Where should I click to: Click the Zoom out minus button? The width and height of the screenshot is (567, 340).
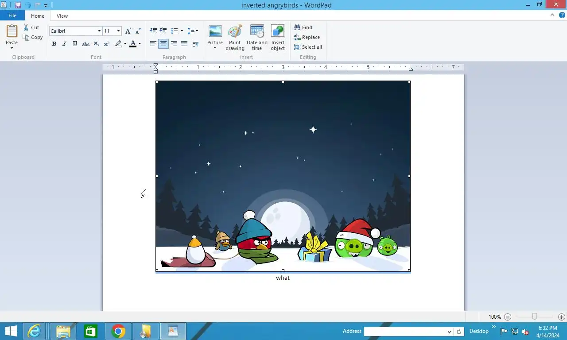click(508, 317)
